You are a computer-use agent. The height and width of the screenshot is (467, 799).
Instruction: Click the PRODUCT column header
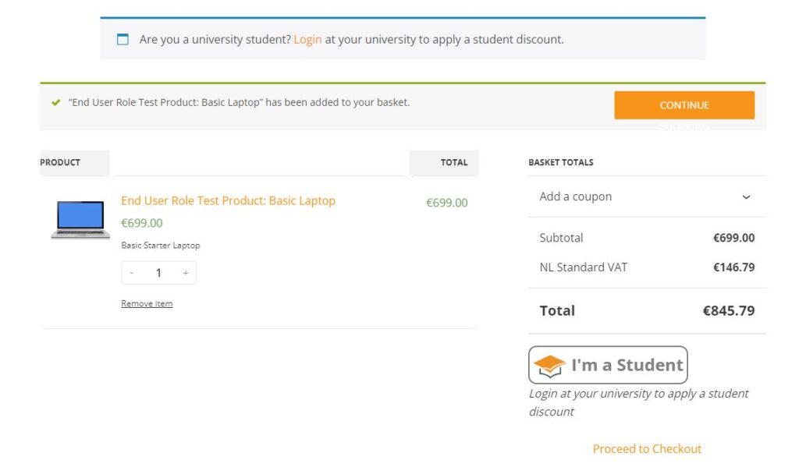pos(60,162)
